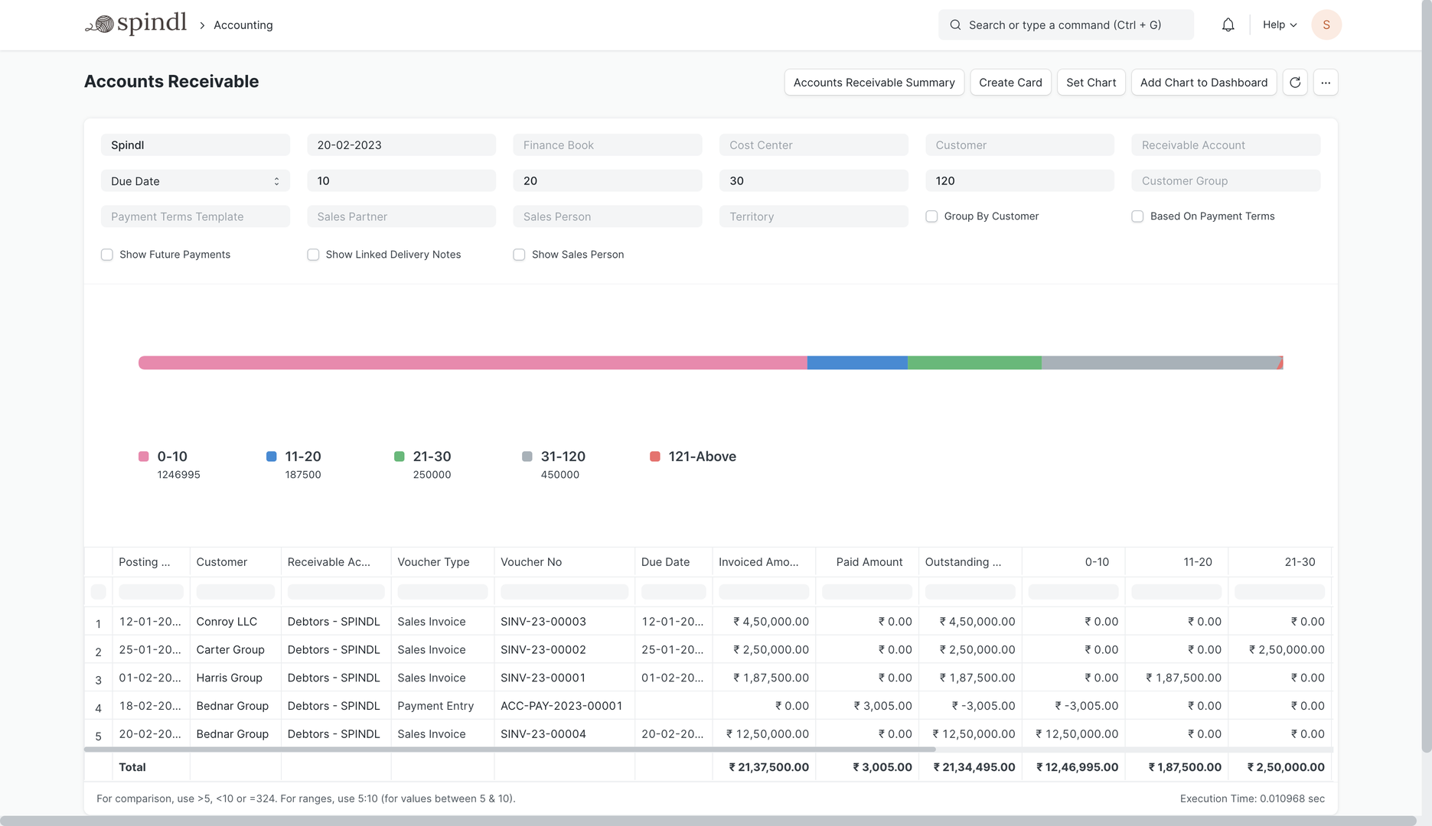Click Carter Group customer cell
Screen dimensions: 1432x826
pyautogui.click(x=235, y=649)
